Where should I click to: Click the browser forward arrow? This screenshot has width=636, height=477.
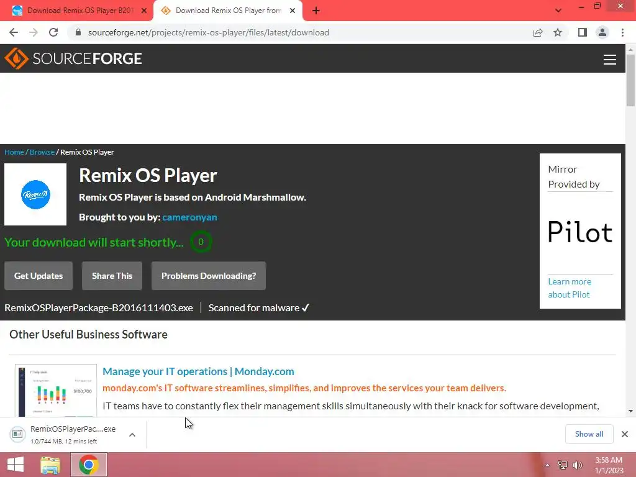click(34, 32)
